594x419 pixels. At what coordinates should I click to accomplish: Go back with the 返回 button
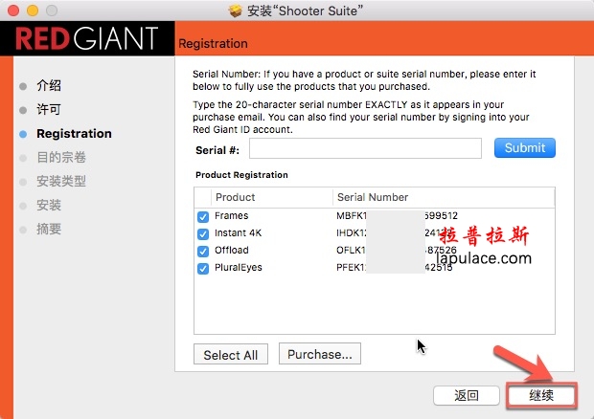(x=467, y=395)
